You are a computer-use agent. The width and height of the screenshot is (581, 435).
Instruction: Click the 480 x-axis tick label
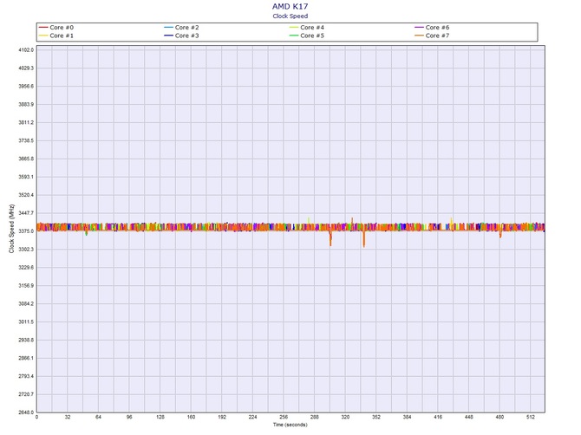click(499, 417)
